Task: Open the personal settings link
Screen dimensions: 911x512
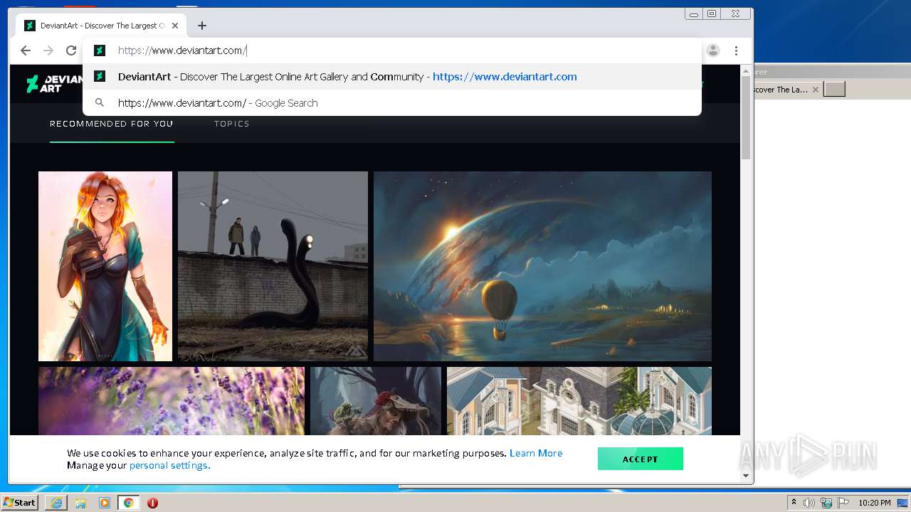Action: pos(169,466)
